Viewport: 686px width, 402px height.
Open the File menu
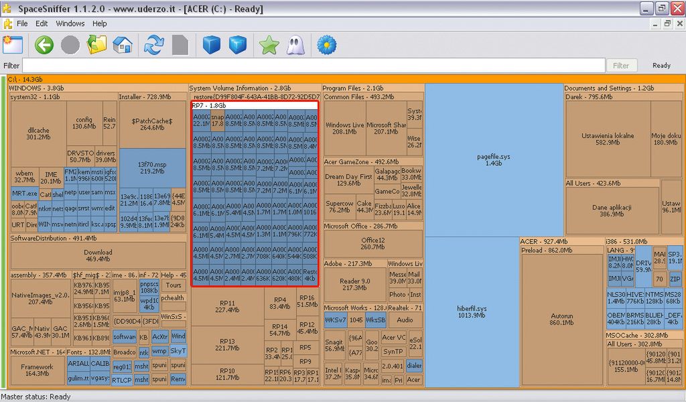(22, 23)
